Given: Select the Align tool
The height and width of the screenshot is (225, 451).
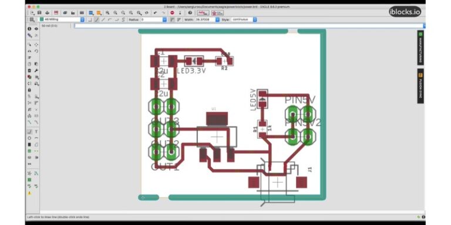Looking at the screenshot, I should click(x=29, y=57).
